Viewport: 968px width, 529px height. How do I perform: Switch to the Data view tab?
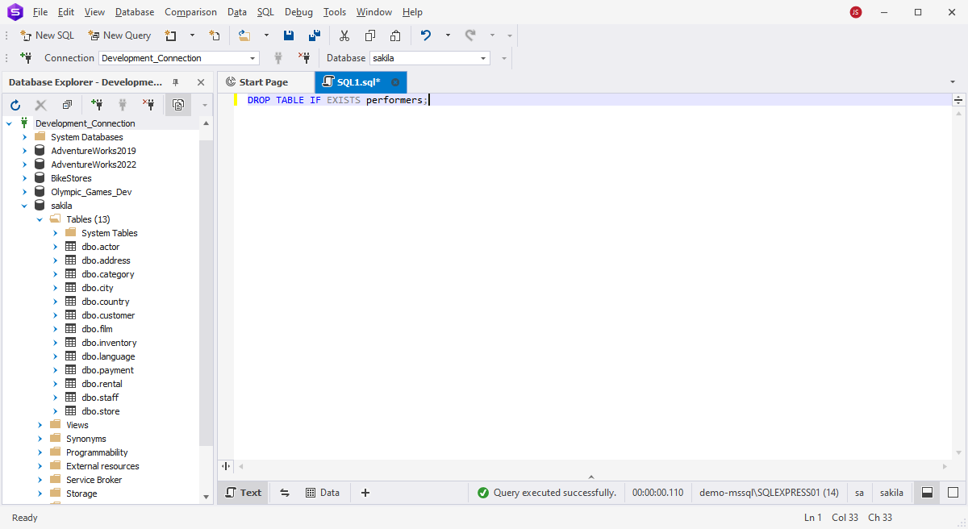coord(323,493)
